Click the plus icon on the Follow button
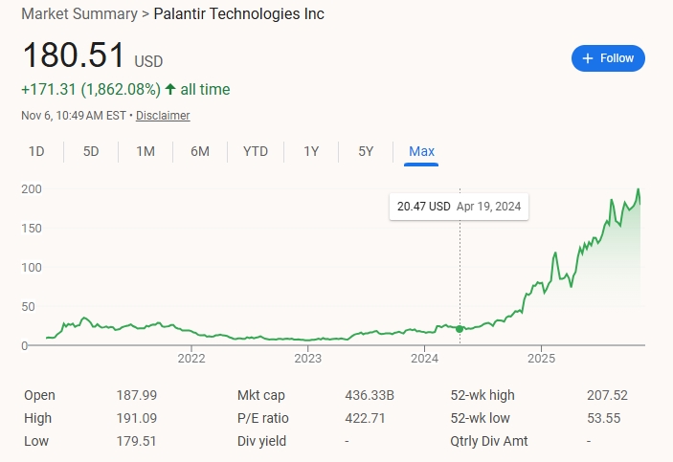Screen dimensions: 673x462 [587, 58]
